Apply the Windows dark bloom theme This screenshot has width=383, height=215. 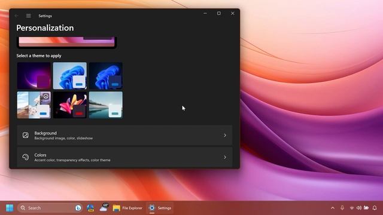[106, 76]
